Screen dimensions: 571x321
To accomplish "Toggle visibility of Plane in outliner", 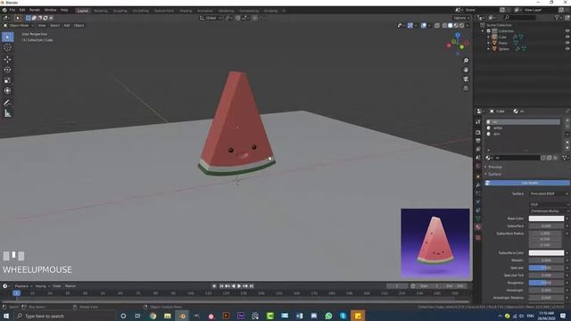I will 567,43.
